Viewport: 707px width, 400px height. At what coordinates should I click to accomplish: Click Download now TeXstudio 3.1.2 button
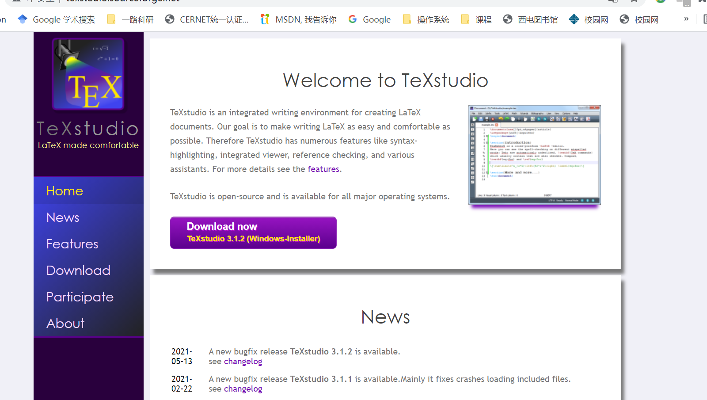click(253, 232)
